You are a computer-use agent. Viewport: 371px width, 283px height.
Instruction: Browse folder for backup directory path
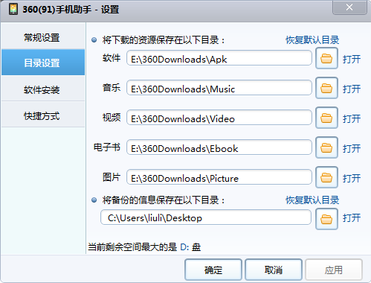[326, 219]
